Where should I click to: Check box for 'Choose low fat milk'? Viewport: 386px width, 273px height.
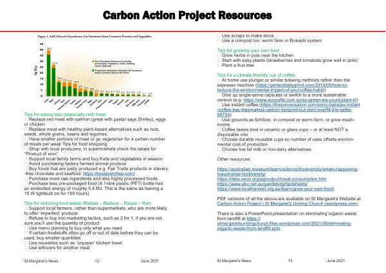(219, 149)
